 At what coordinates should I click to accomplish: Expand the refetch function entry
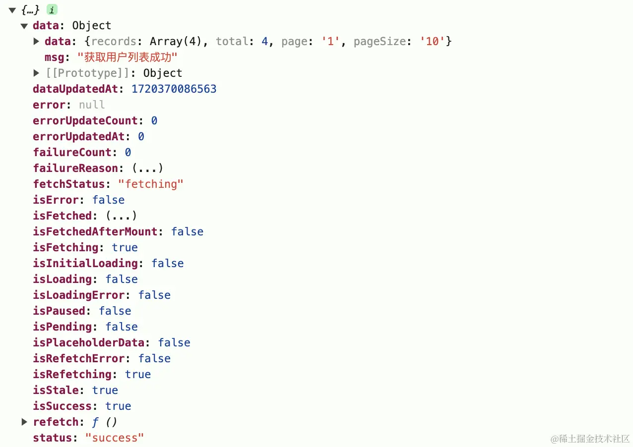[24, 422]
